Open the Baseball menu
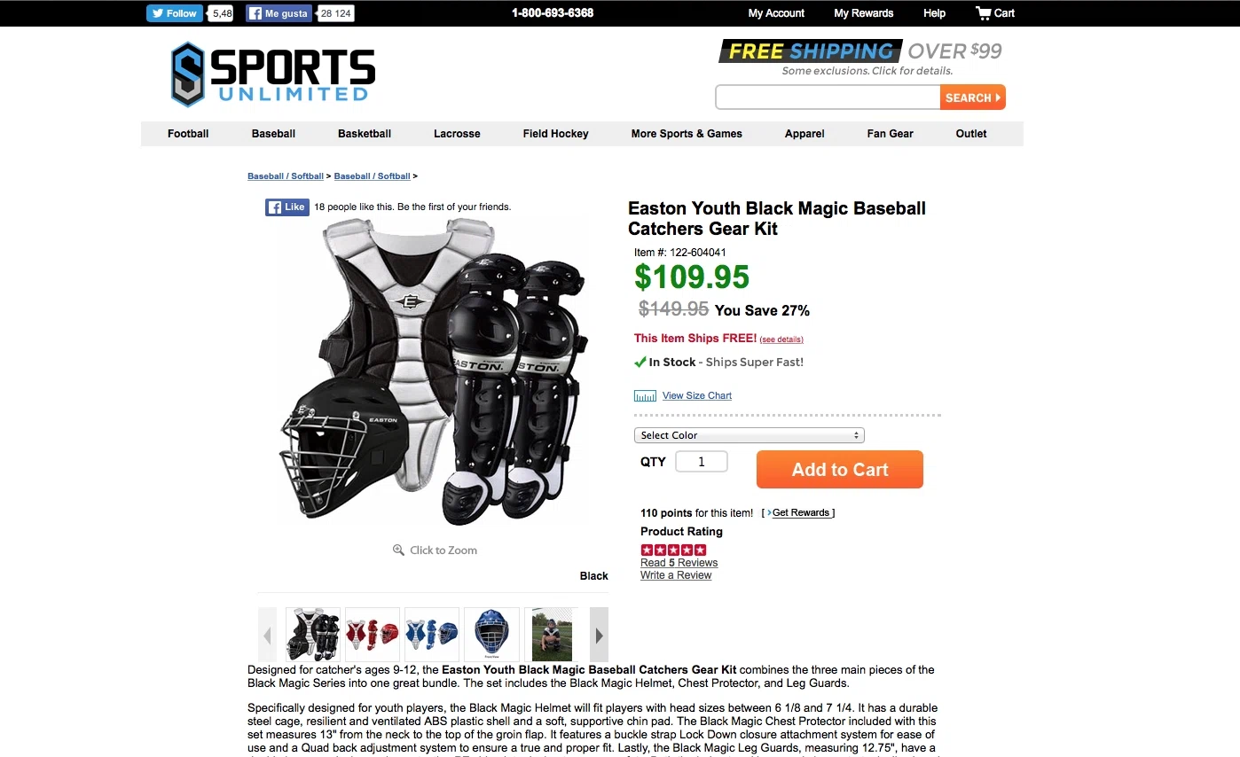The width and height of the screenshot is (1240, 757). [273, 134]
